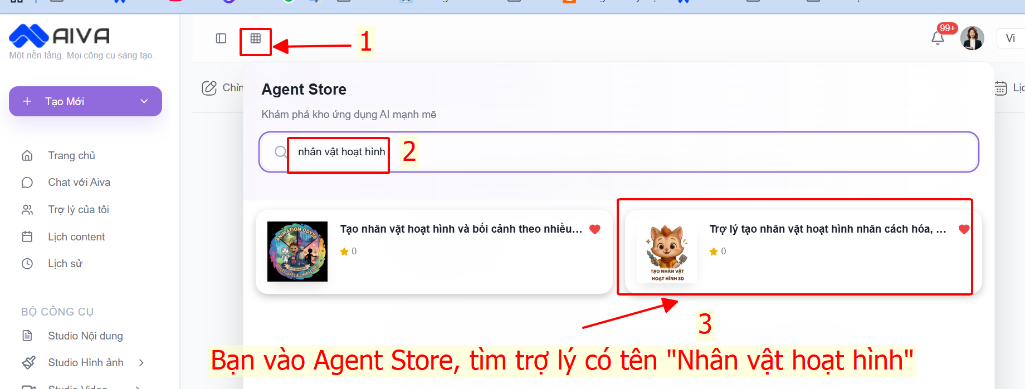Unfavorite the first agent via heart

[595, 229]
